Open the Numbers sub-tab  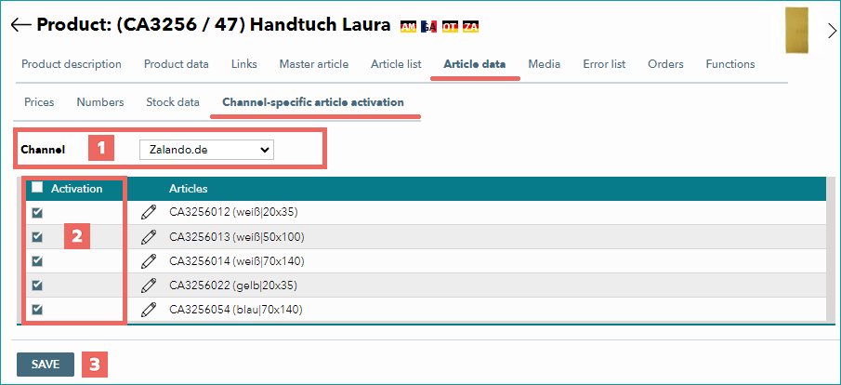(100, 102)
